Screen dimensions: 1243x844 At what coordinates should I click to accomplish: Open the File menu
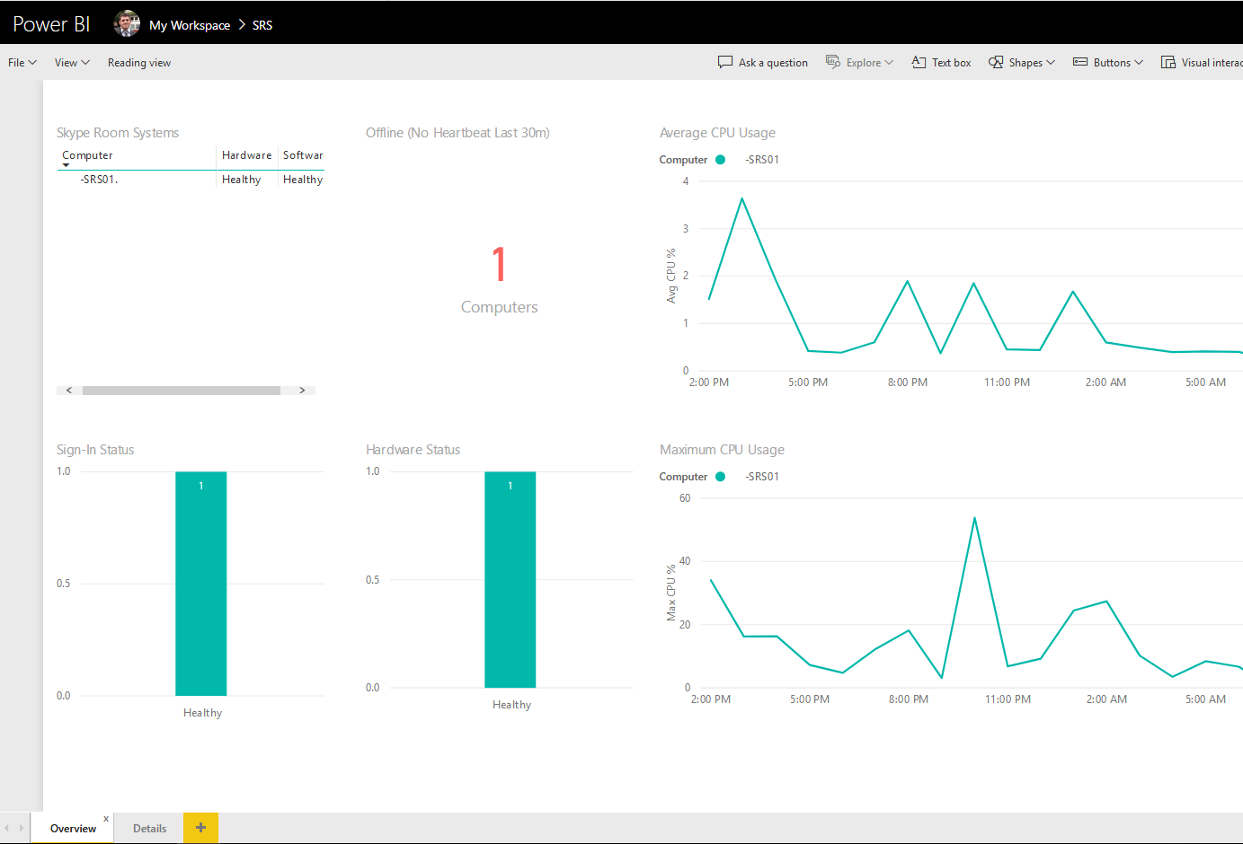[22, 63]
